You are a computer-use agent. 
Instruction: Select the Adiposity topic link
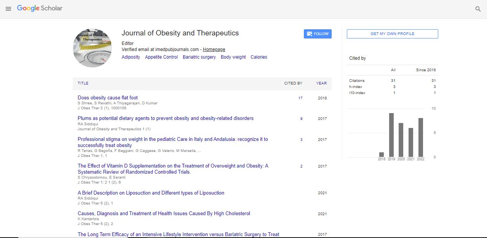[x=131, y=57]
